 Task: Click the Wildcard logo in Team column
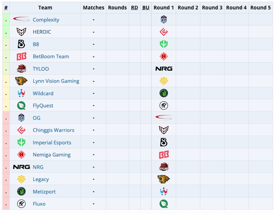[21, 93]
